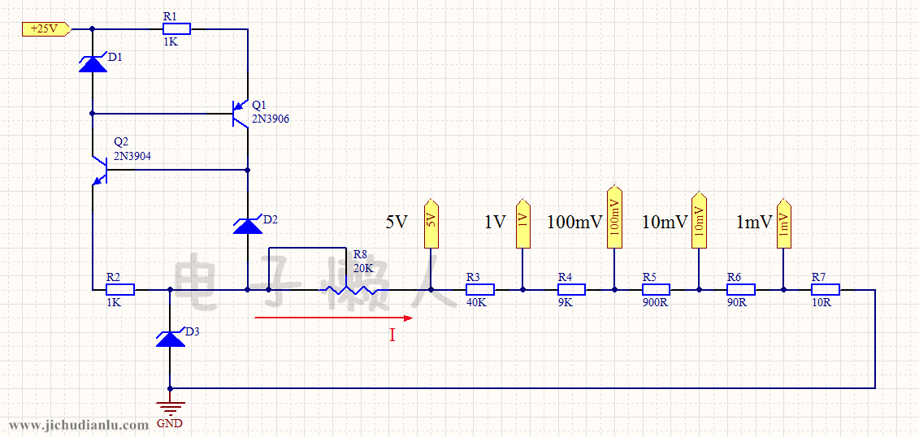919x437 pixels.
Task: Click the red current arrow labeled I
Action: tap(333, 318)
